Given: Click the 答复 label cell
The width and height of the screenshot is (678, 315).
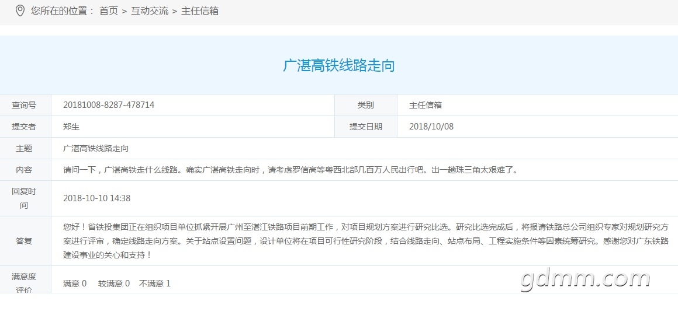Looking at the screenshot, I should [x=26, y=241].
